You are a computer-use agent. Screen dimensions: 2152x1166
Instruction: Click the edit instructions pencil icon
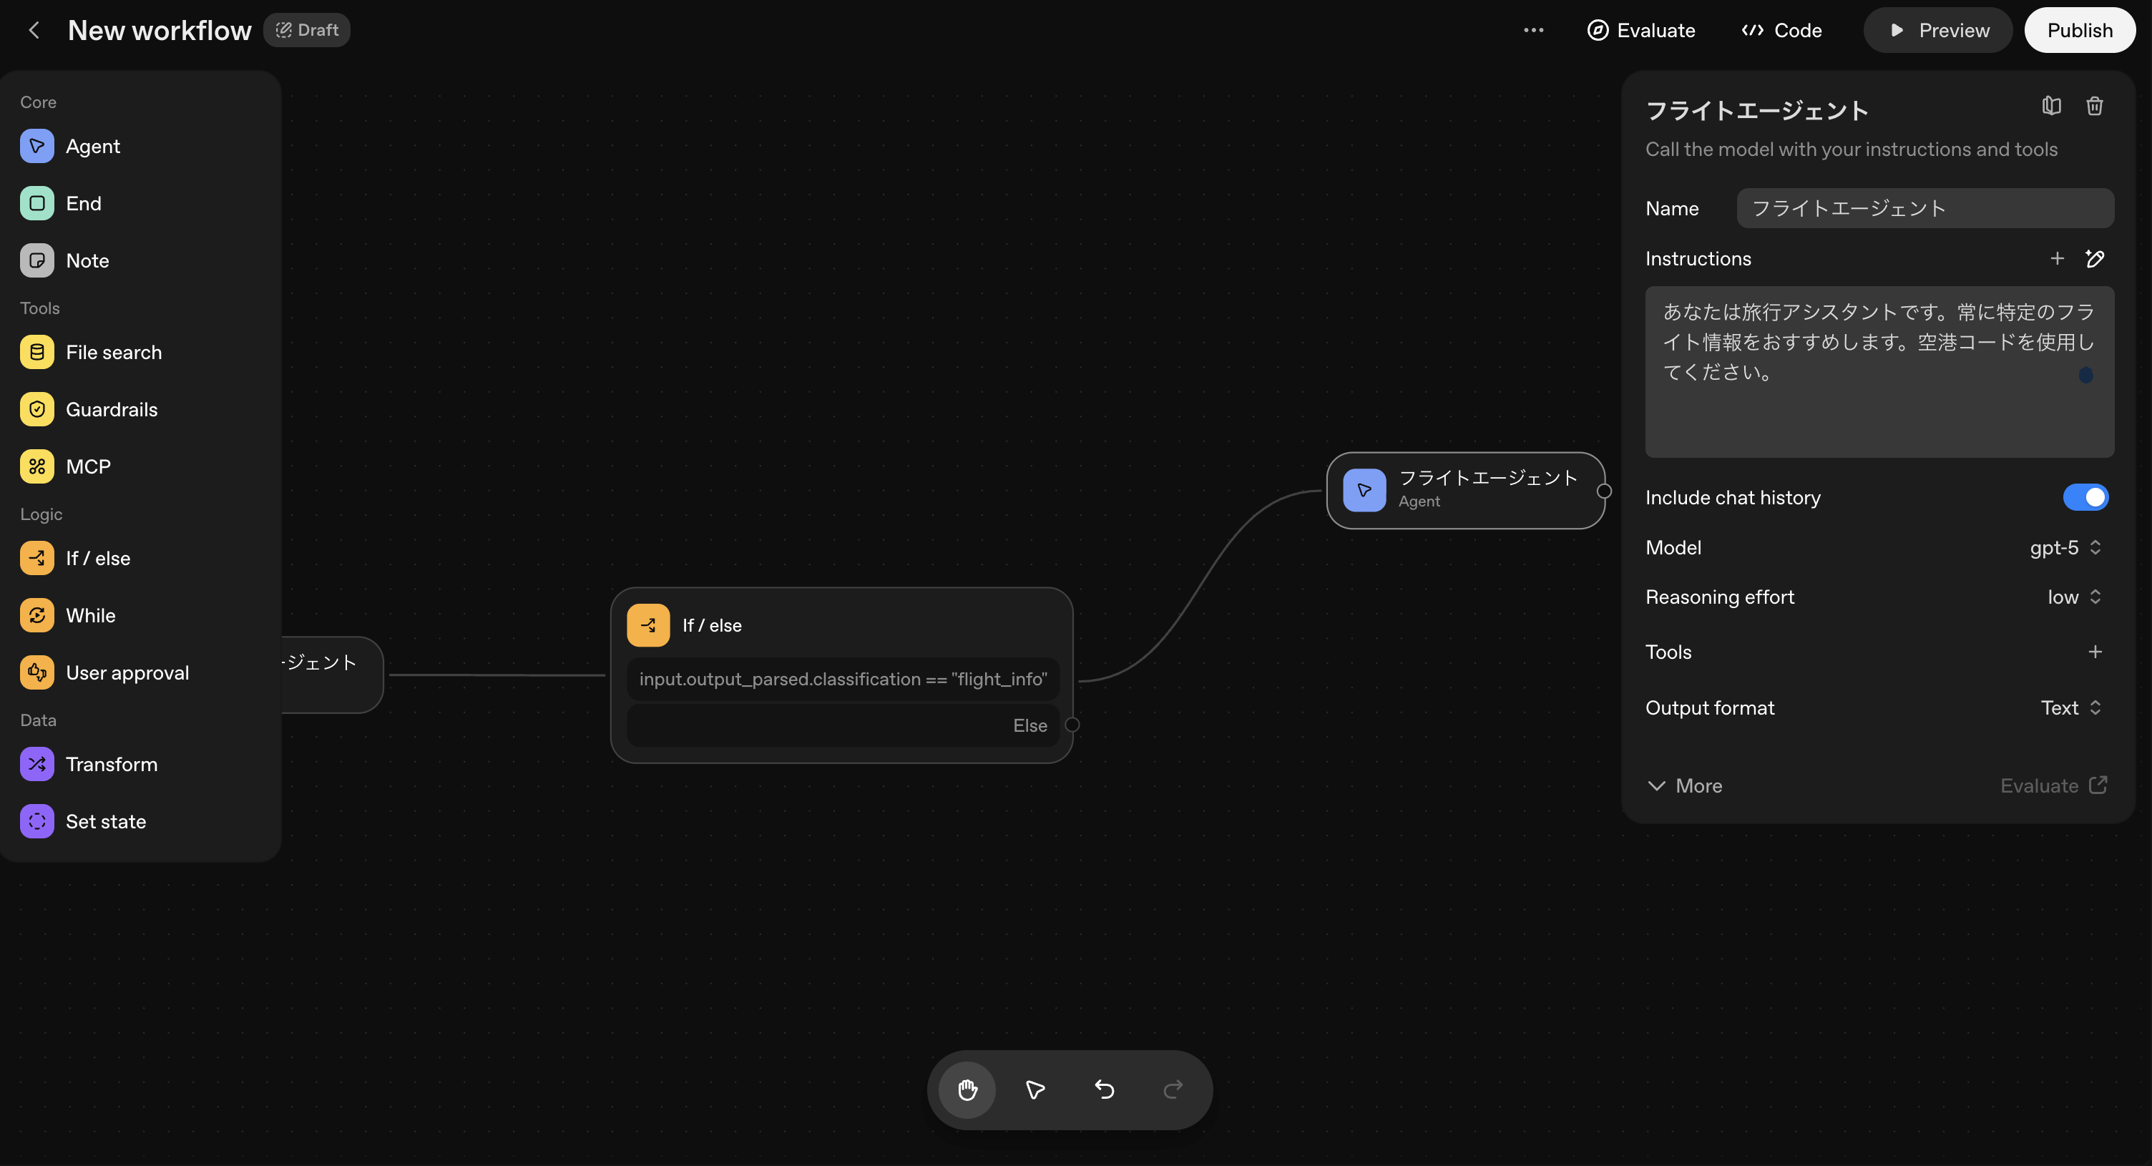click(x=2094, y=259)
